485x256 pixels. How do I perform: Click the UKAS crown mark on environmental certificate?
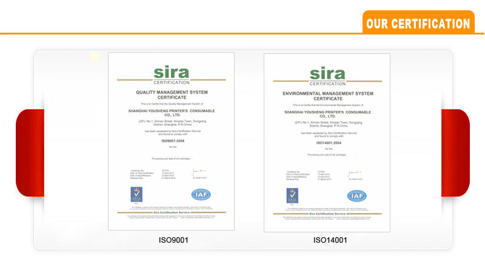pyautogui.click(x=292, y=195)
